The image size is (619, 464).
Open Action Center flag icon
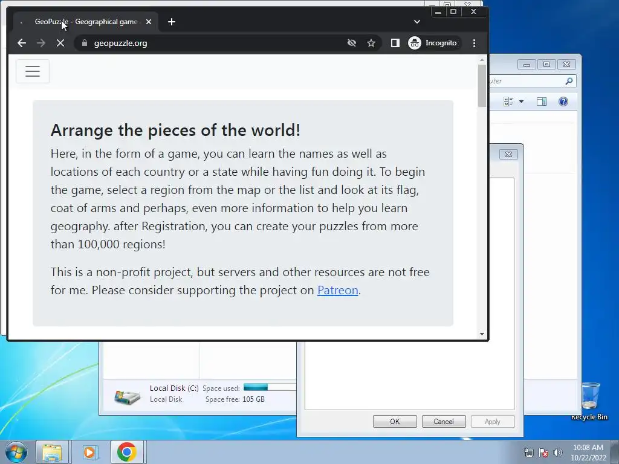pos(543,453)
